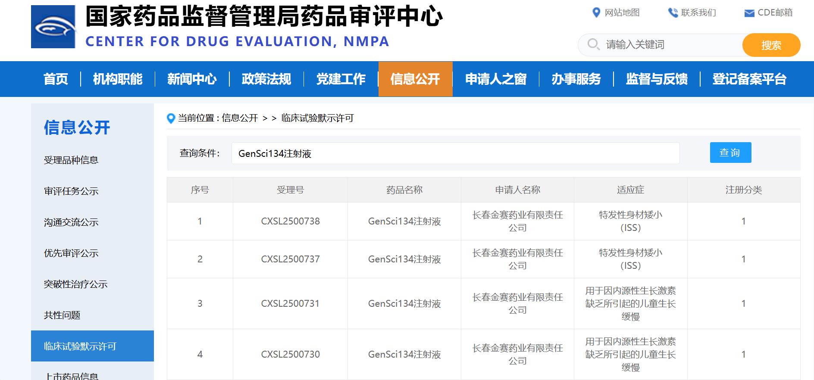Open 突破性治疗公示 in the sidebar
The image size is (814, 380).
75,284
